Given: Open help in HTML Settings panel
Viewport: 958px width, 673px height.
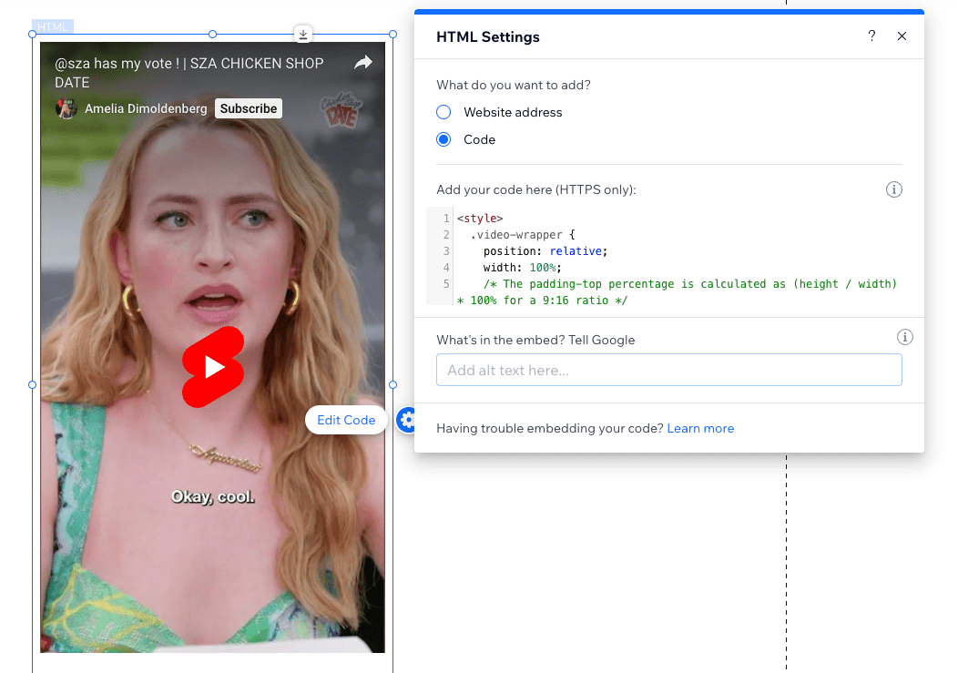Looking at the screenshot, I should [x=871, y=36].
